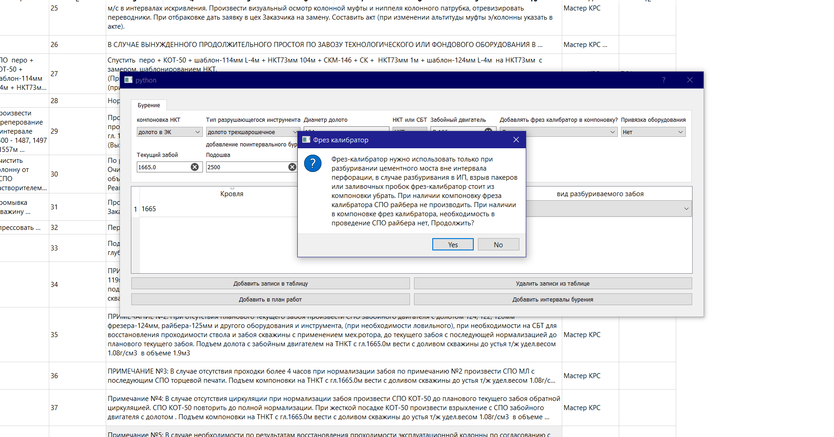
Task: Select the ПРИМЕЧАНИЕ №3 cell in row 36
Action: pos(334,376)
